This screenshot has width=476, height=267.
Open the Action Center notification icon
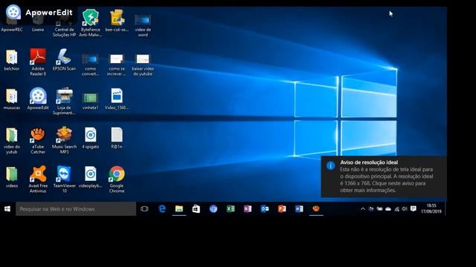pos(414,209)
